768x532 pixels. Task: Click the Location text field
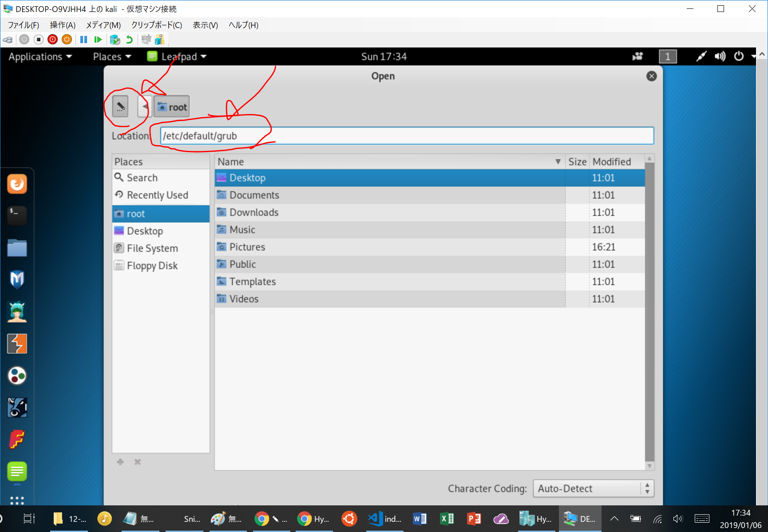(x=406, y=136)
